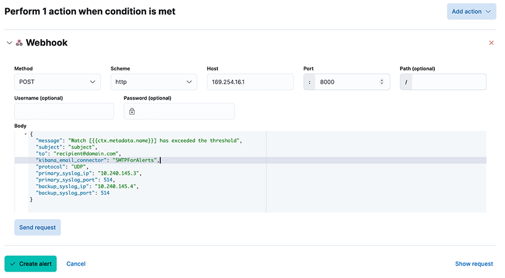Click the Send request button
The width and height of the screenshot is (505, 278).
(37, 227)
